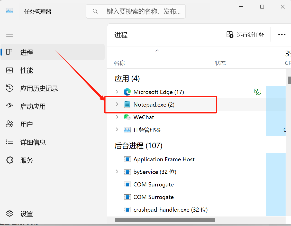Select the 进程 page in sidebar
Image resolution: width=291 pixels, height=226 pixels.
(x=52, y=52)
